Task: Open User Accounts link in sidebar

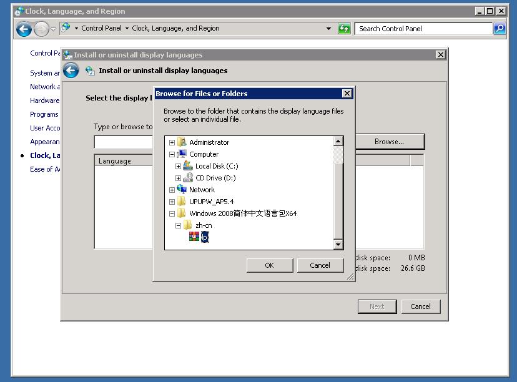Action: point(45,128)
